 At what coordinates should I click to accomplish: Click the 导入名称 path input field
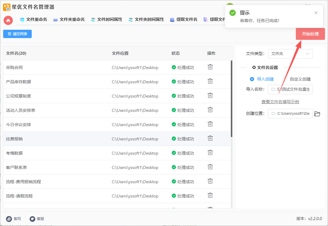[x=290, y=89]
